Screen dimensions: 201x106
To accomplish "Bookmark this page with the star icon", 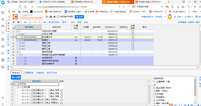I will pos(33,7).
